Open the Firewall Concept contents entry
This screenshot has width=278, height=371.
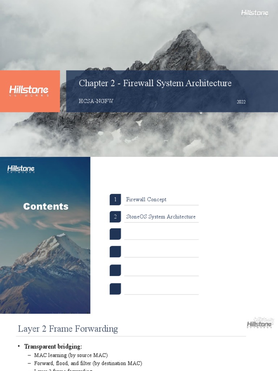tap(146, 200)
